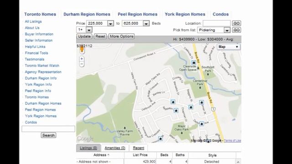The height and width of the screenshot is (164, 292).
Task: Click house marker near Valley Farm Ravine
Action: click(161, 138)
